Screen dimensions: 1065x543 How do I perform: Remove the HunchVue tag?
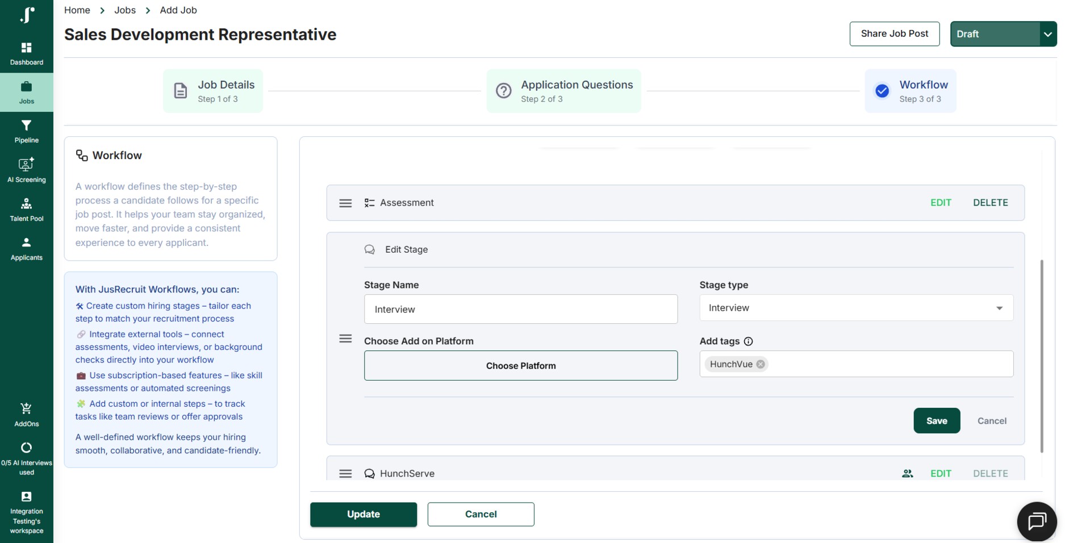[761, 364]
